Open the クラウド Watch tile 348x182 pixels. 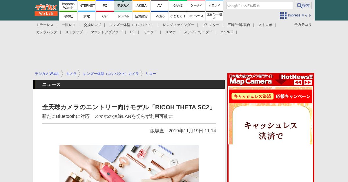pyautogui.click(x=215, y=5)
